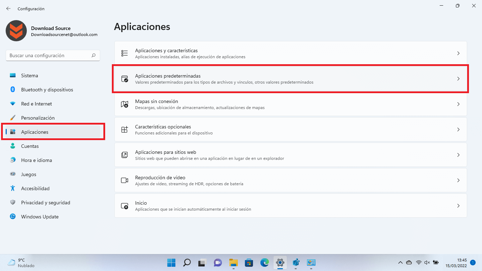Select Accesibilidad text in sidebar
The image size is (482, 271).
click(x=35, y=188)
